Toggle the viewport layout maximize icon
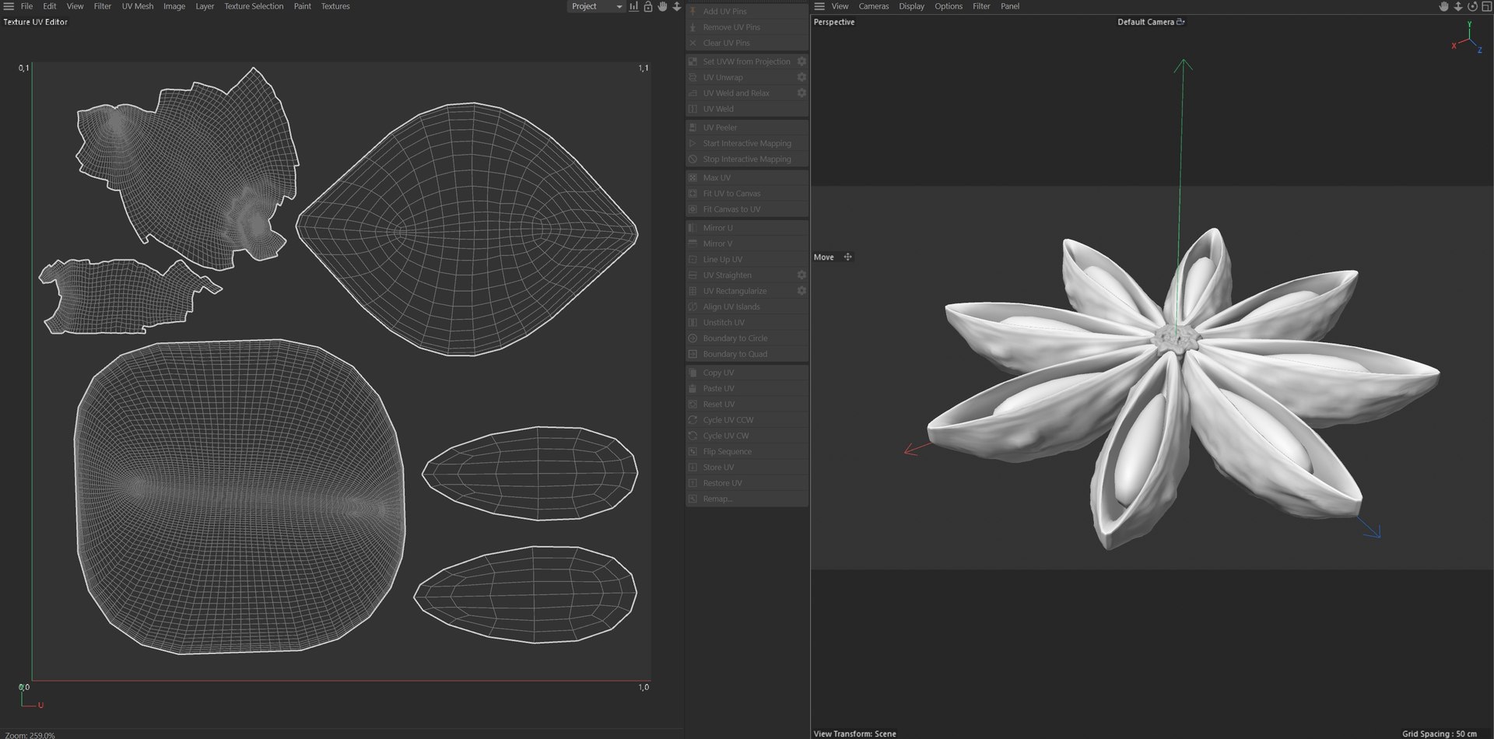 tap(1486, 6)
